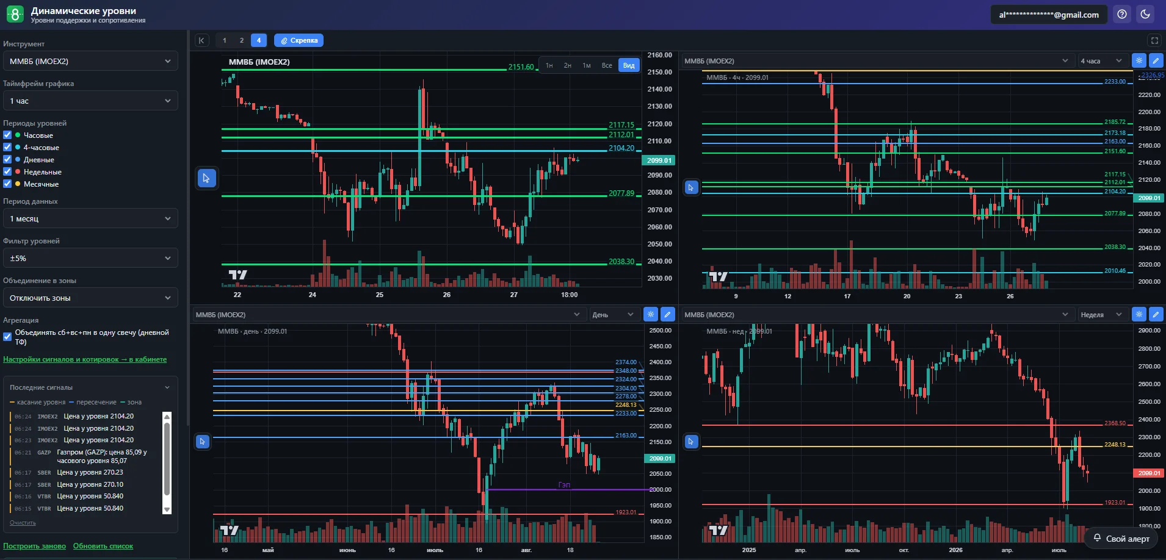Click TradingView logo on the 4-hour chart

pyautogui.click(x=718, y=276)
